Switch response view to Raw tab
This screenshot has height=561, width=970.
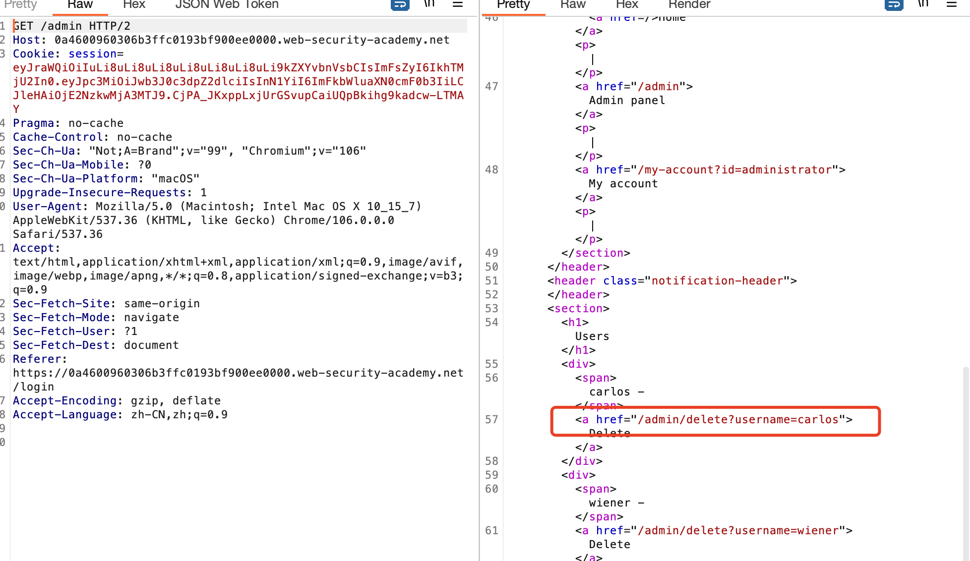(x=573, y=4)
